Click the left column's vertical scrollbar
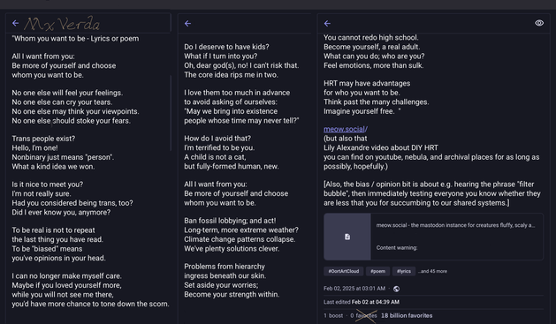 pyautogui.click(x=171, y=113)
